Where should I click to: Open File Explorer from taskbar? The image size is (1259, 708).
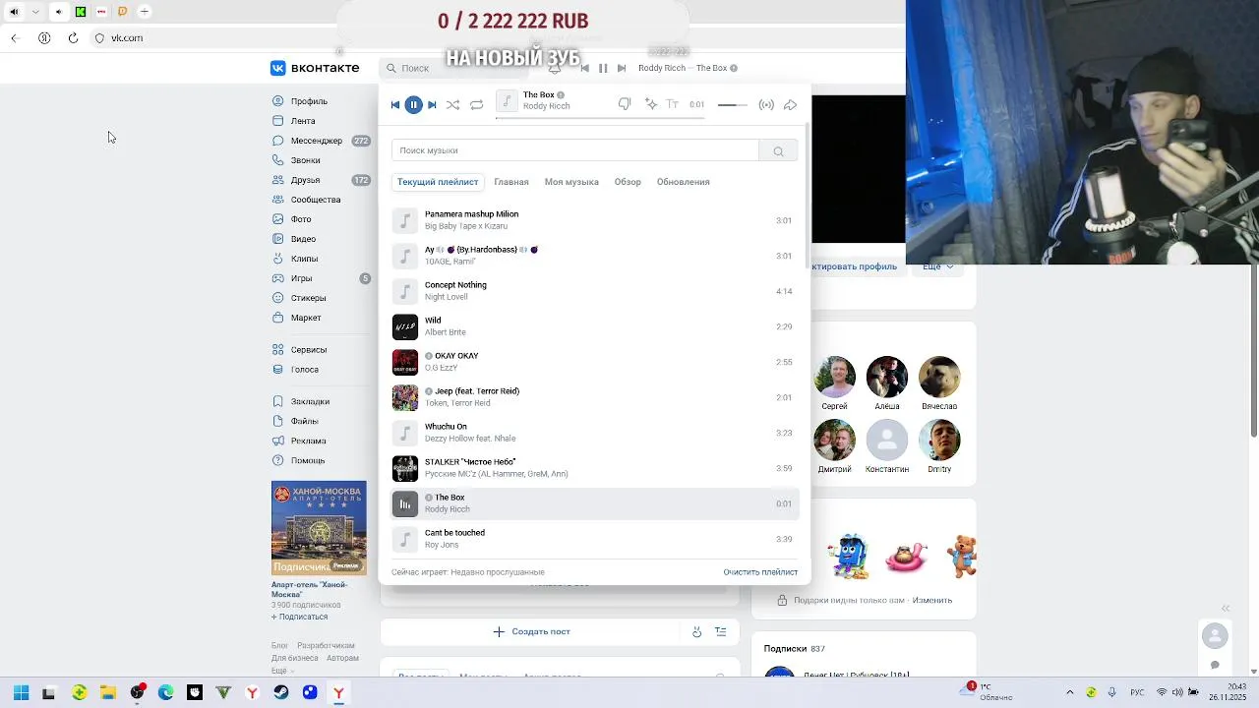(x=107, y=693)
